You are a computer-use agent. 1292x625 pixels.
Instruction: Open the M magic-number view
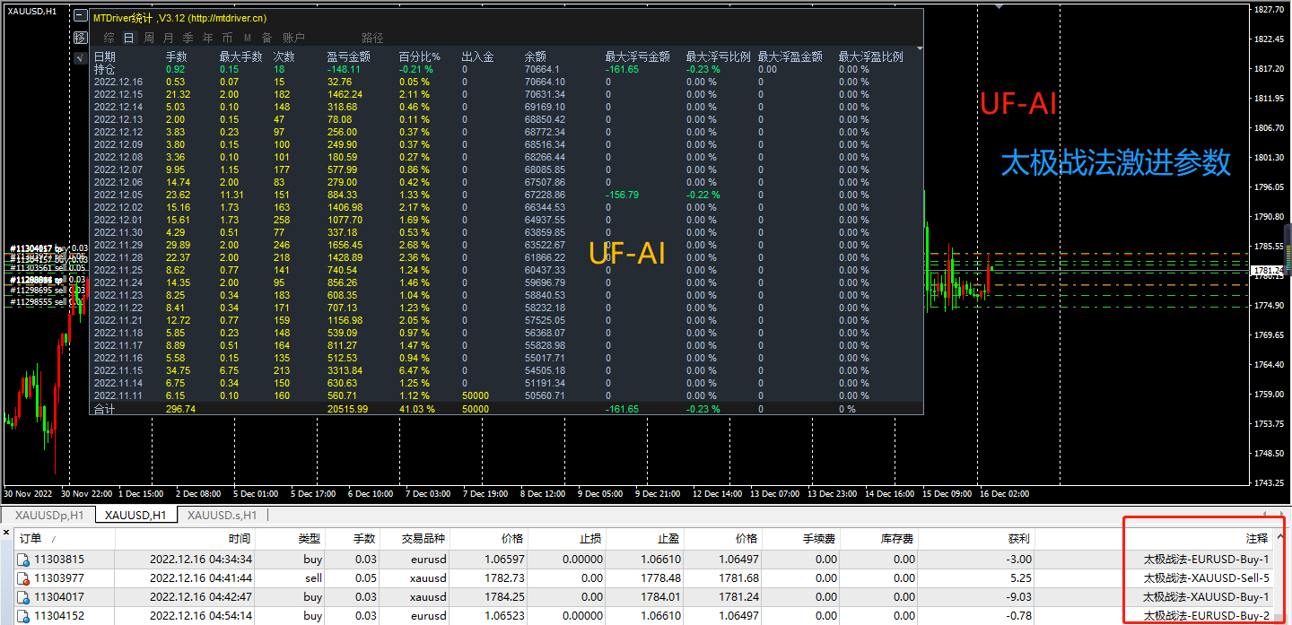247,38
